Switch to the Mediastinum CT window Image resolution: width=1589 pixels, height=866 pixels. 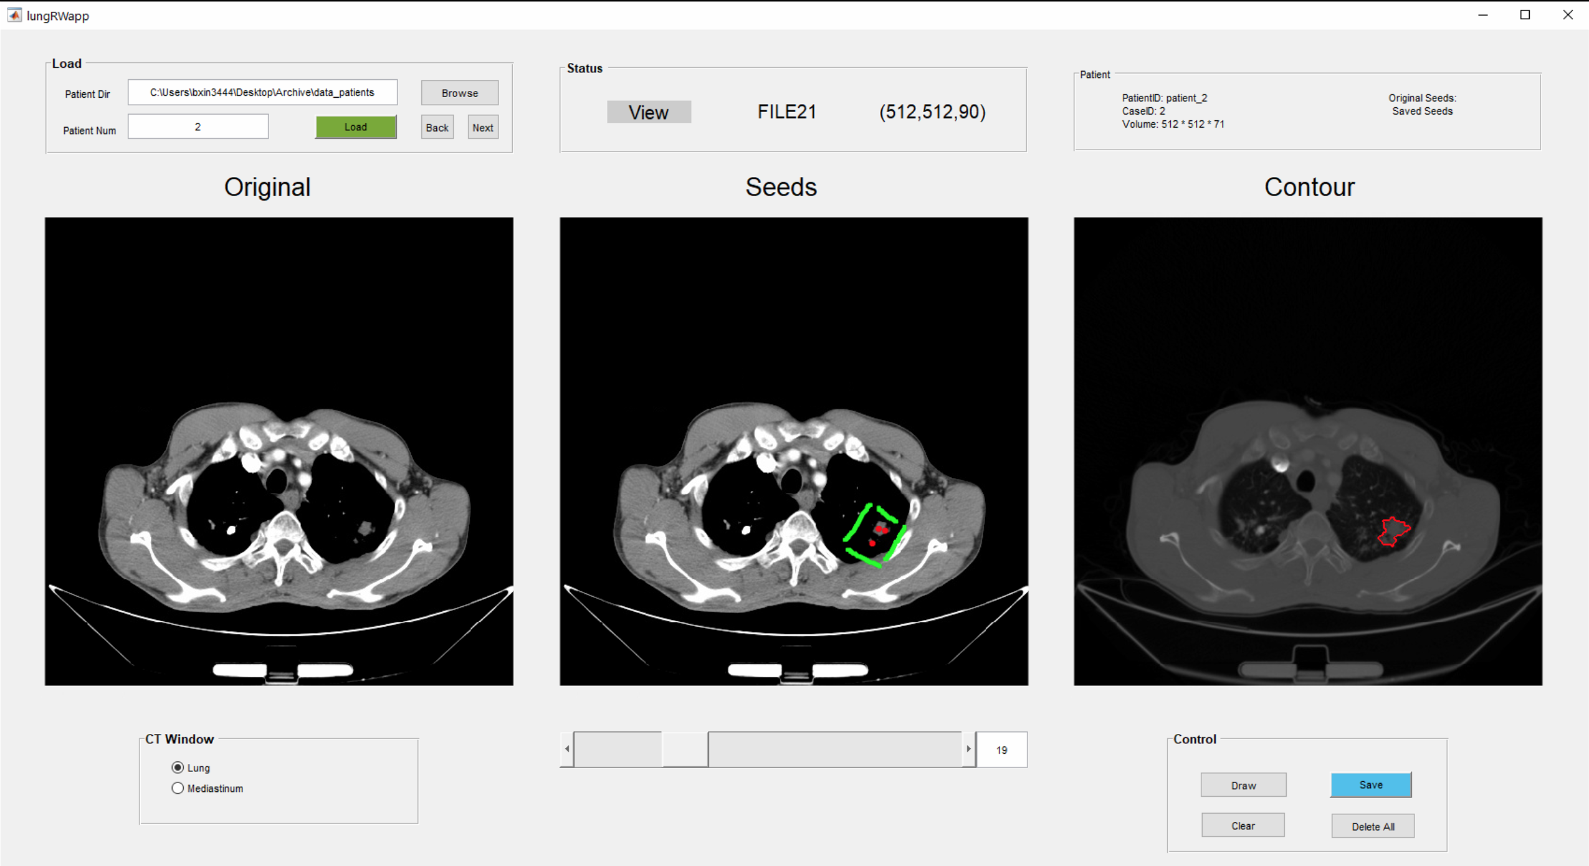point(178,787)
